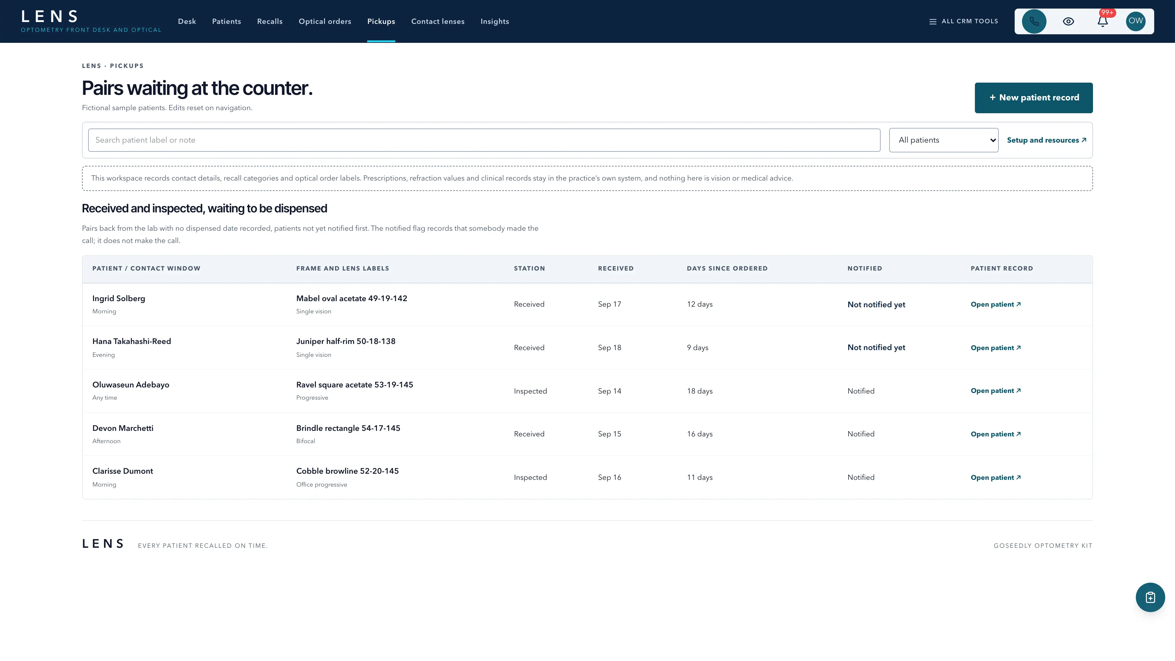
Task: Expand the All patients dropdown
Action: [x=943, y=140]
